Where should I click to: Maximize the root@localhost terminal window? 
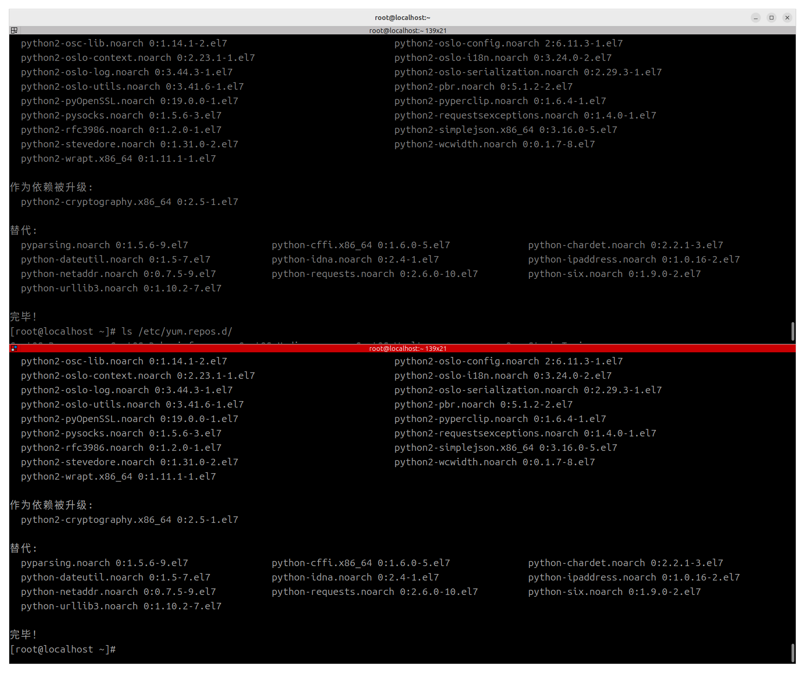pyautogui.click(x=772, y=18)
